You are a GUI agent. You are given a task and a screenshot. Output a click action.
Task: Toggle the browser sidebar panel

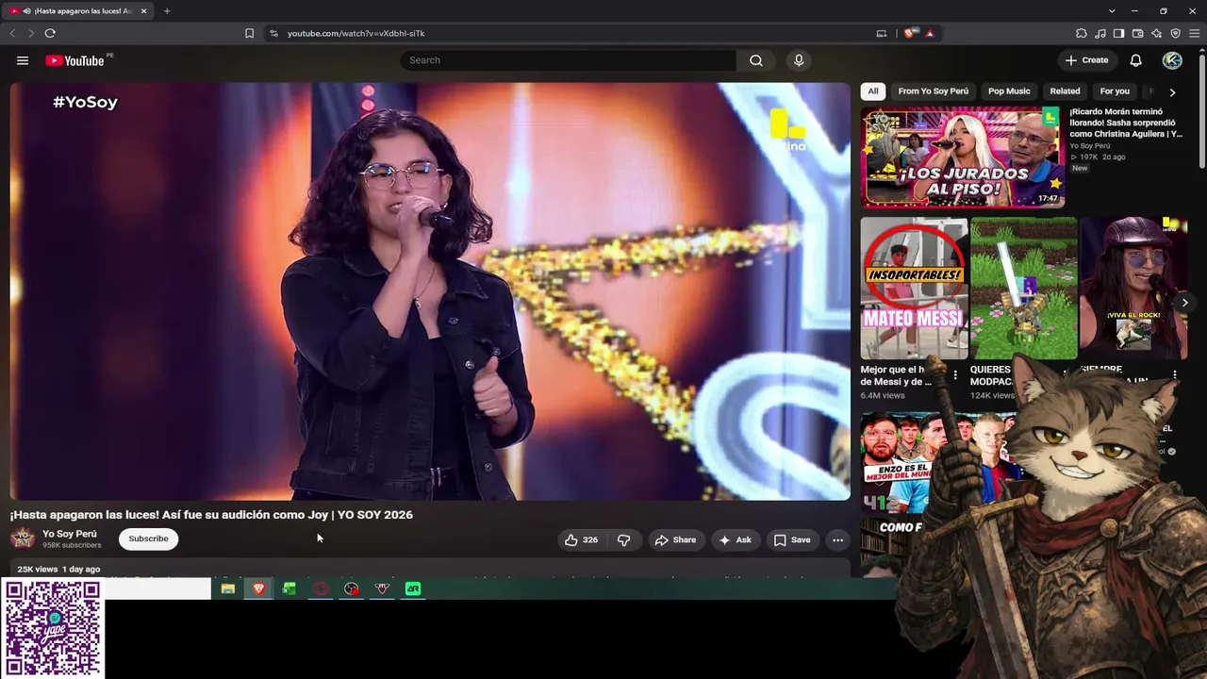pos(1118,33)
